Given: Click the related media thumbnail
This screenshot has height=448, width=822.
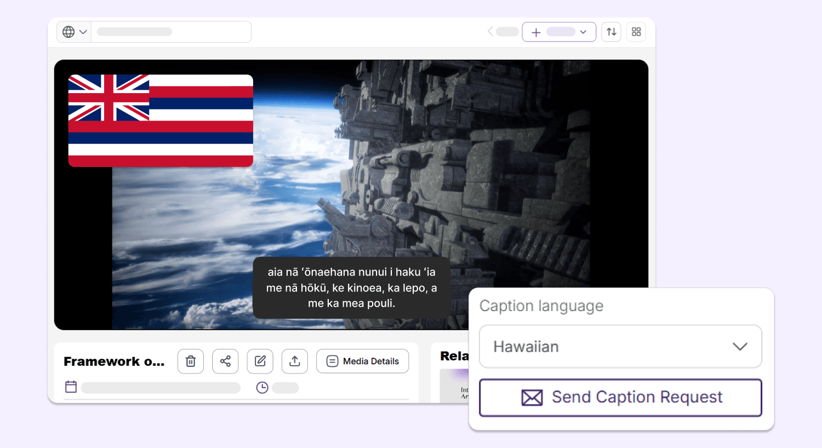Looking at the screenshot, I should (x=455, y=386).
